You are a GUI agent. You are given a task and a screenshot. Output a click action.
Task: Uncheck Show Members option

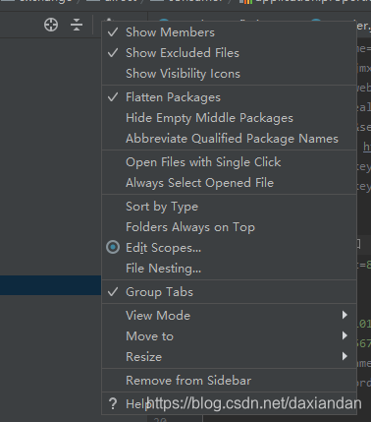pos(229,32)
